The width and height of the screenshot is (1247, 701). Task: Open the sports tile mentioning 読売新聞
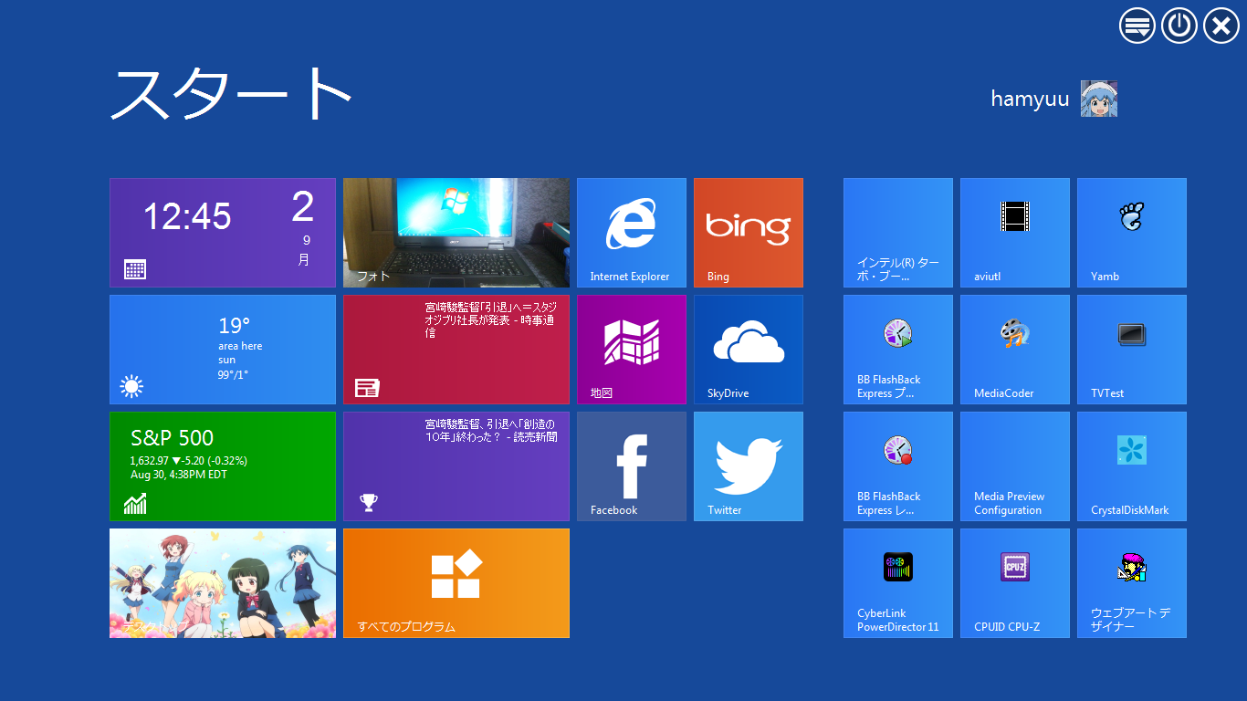(456, 466)
